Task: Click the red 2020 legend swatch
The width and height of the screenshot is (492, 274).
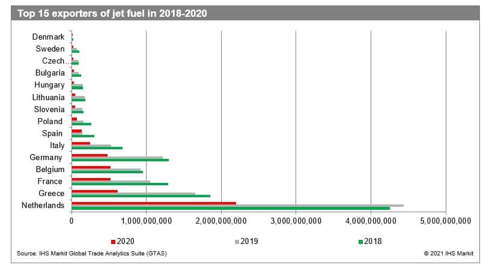Action: pyautogui.click(x=112, y=242)
